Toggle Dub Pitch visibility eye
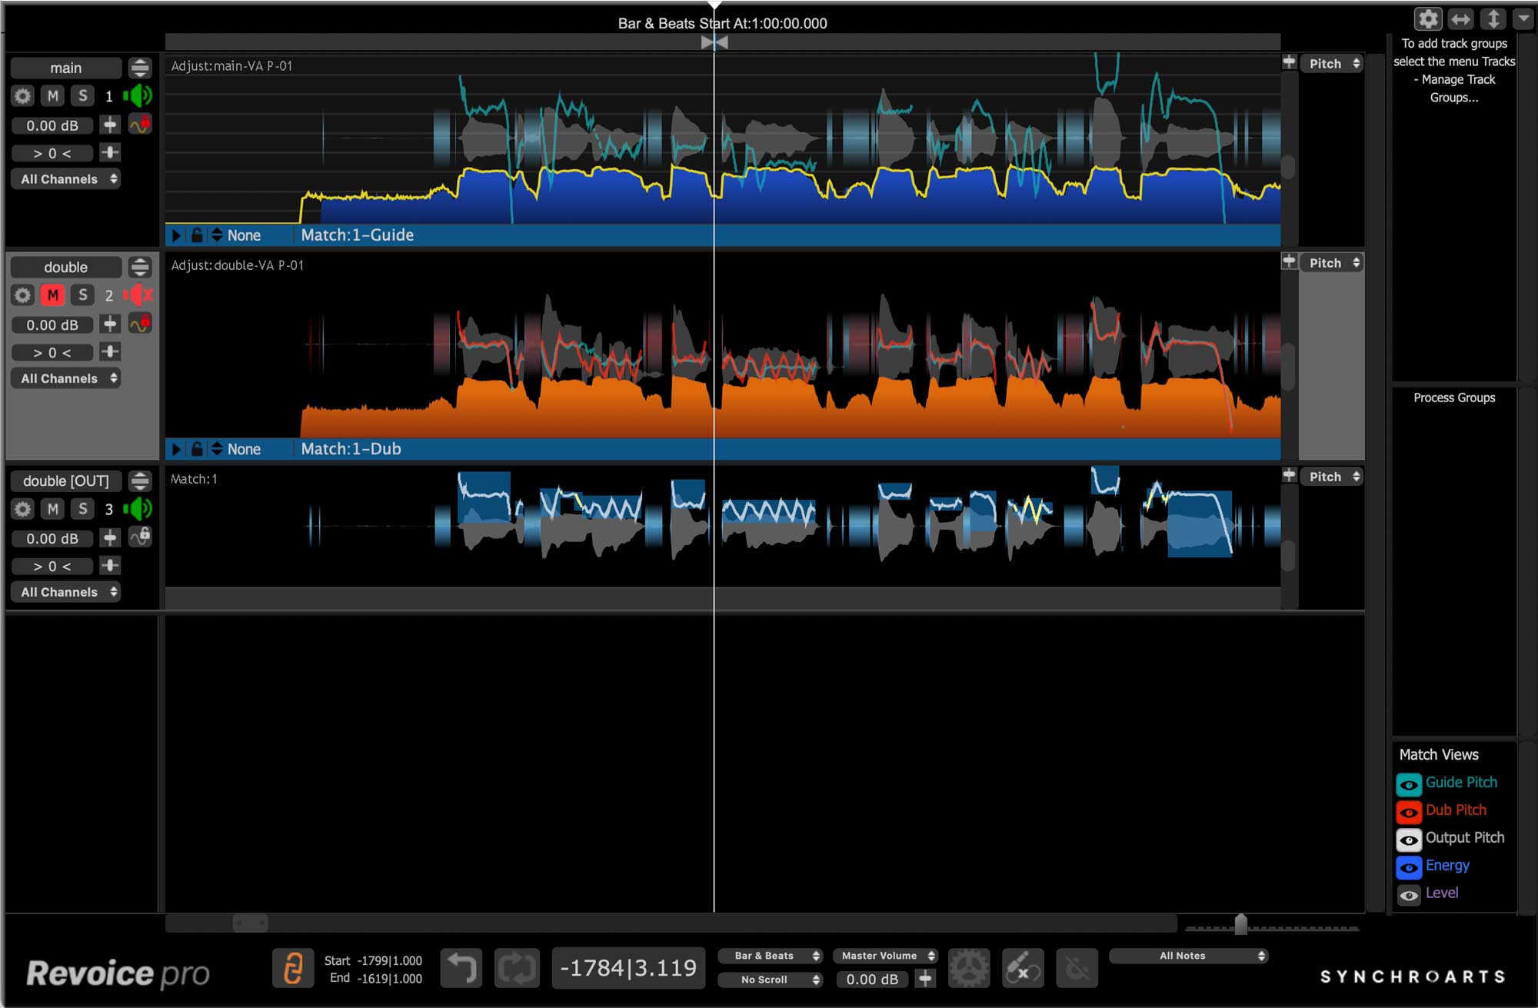The height and width of the screenshot is (1008, 1538). 1409,812
